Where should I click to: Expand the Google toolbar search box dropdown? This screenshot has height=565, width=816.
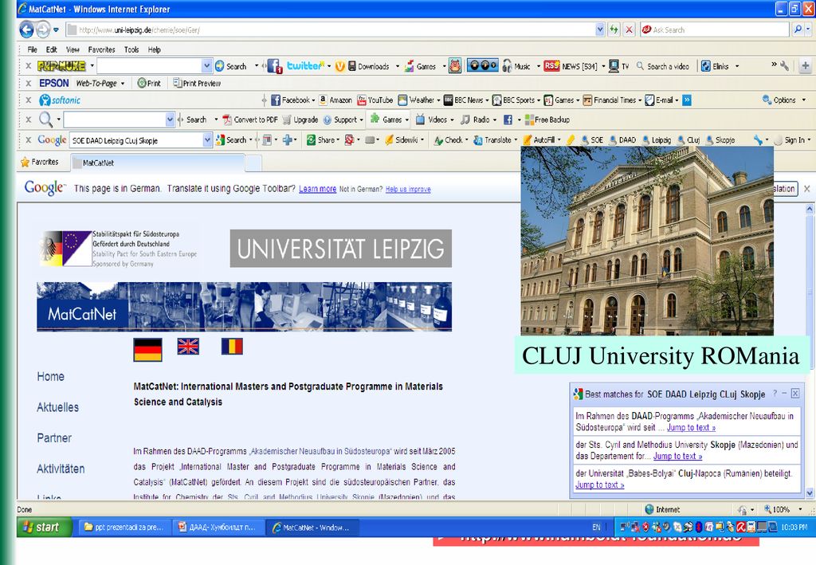pyautogui.click(x=207, y=140)
